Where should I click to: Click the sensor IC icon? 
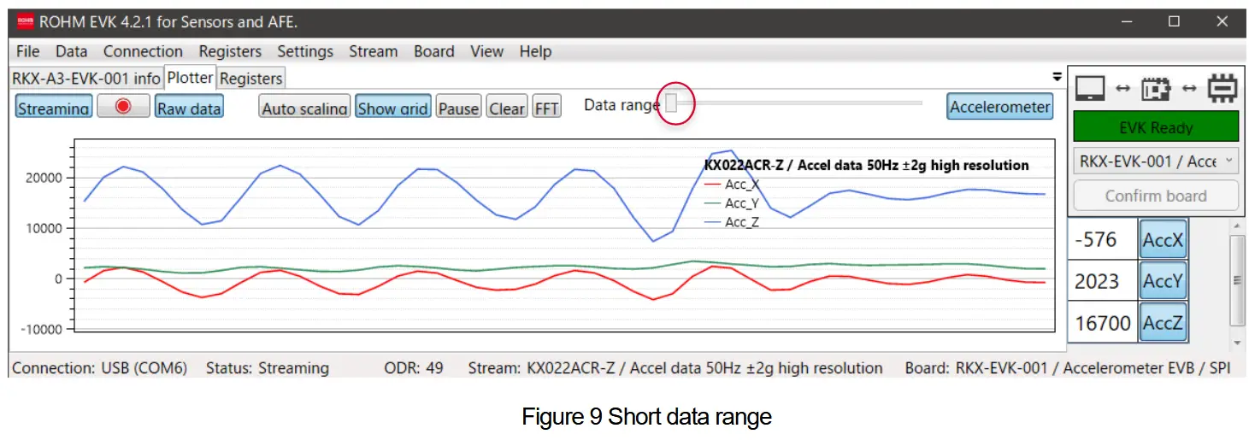coord(1222,88)
